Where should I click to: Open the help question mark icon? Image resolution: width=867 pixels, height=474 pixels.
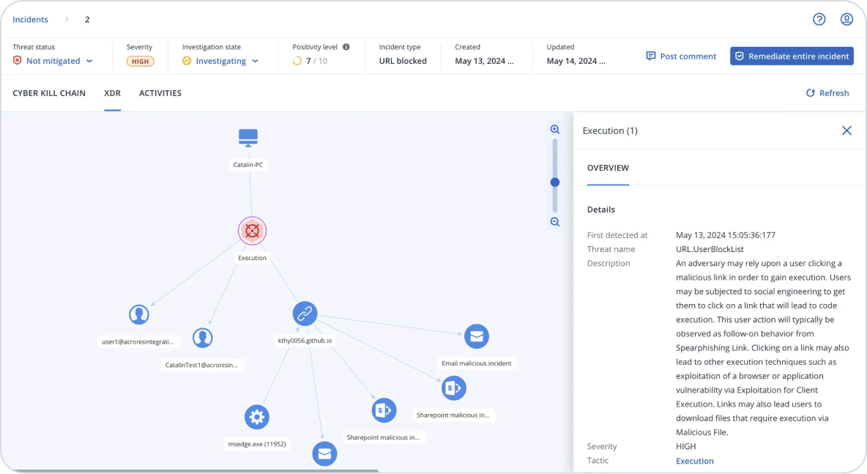819,19
